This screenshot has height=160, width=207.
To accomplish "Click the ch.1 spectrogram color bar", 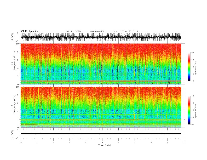I will click(189, 67).
